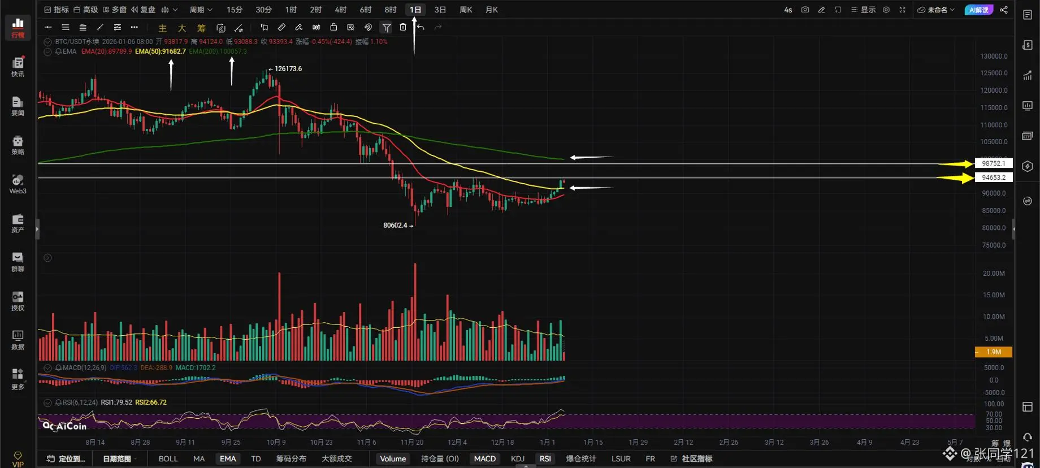This screenshot has width=1040, height=468.
Task: Click the pencil edit icon in top bar
Action: [x=821, y=10]
